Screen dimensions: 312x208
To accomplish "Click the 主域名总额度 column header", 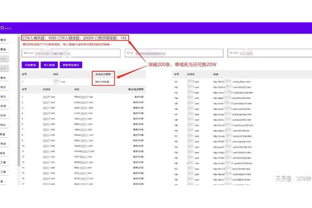I will (x=105, y=74).
